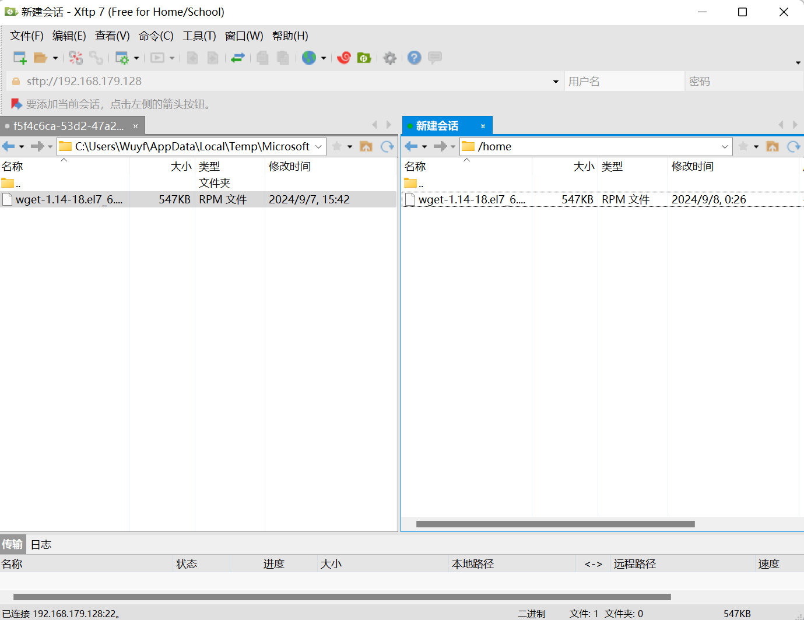Open the 命令(C) menu
Viewport: 804px width, 620px height.
[x=156, y=36]
